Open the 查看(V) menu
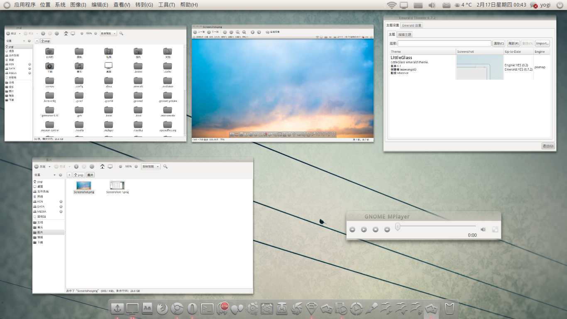The height and width of the screenshot is (319, 567). (x=122, y=5)
